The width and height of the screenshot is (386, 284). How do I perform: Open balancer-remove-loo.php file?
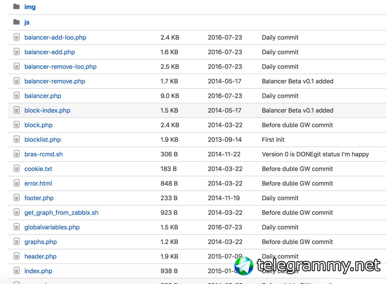coord(60,67)
